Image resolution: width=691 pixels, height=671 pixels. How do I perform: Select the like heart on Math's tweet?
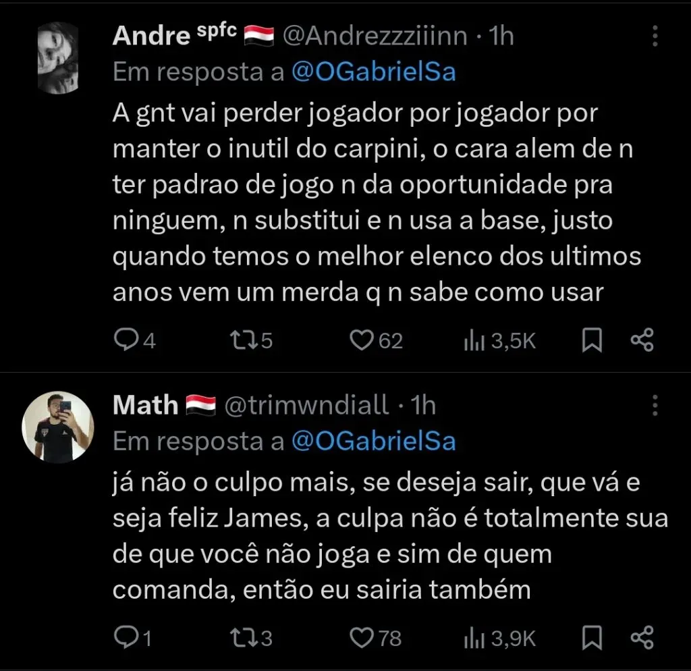(362, 637)
